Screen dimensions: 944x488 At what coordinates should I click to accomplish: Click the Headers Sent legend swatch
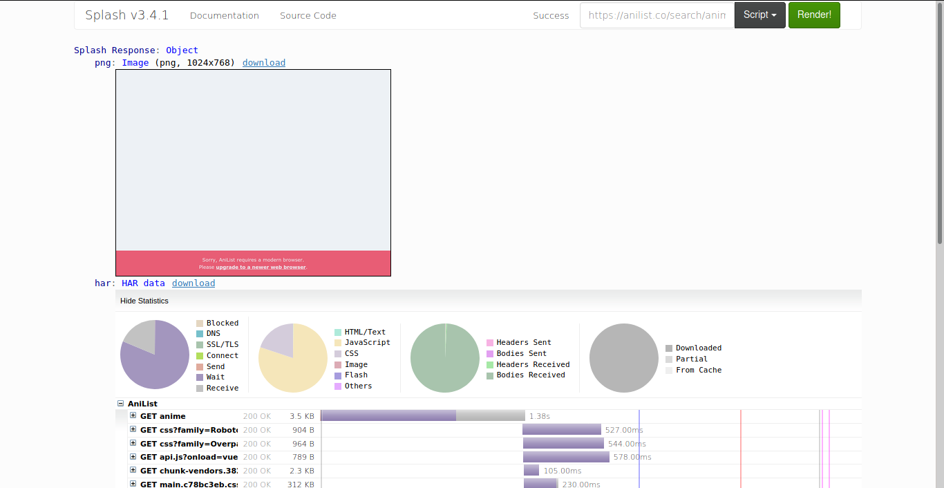pyautogui.click(x=490, y=343)
